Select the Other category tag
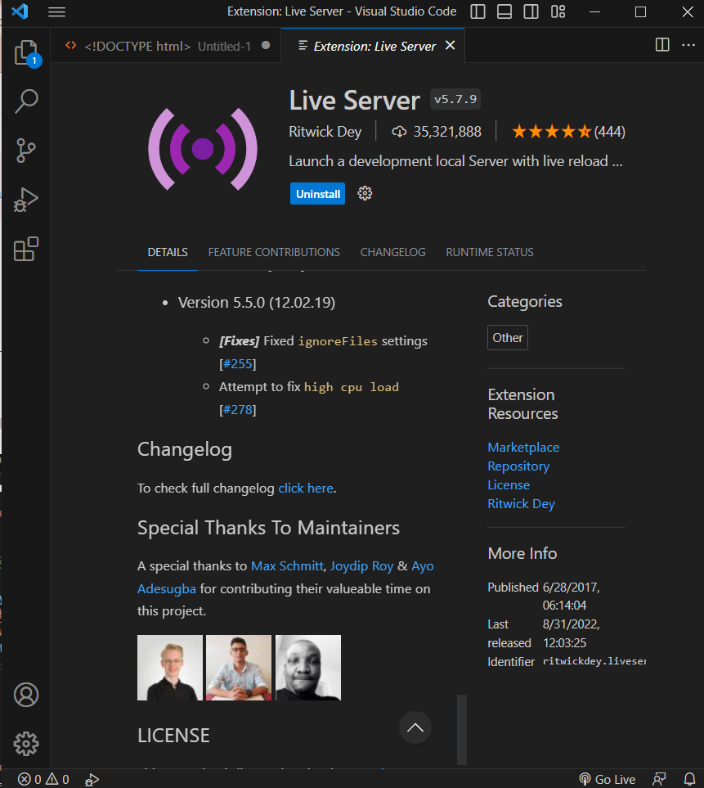The image size is (704, 788). click(507, 338)
